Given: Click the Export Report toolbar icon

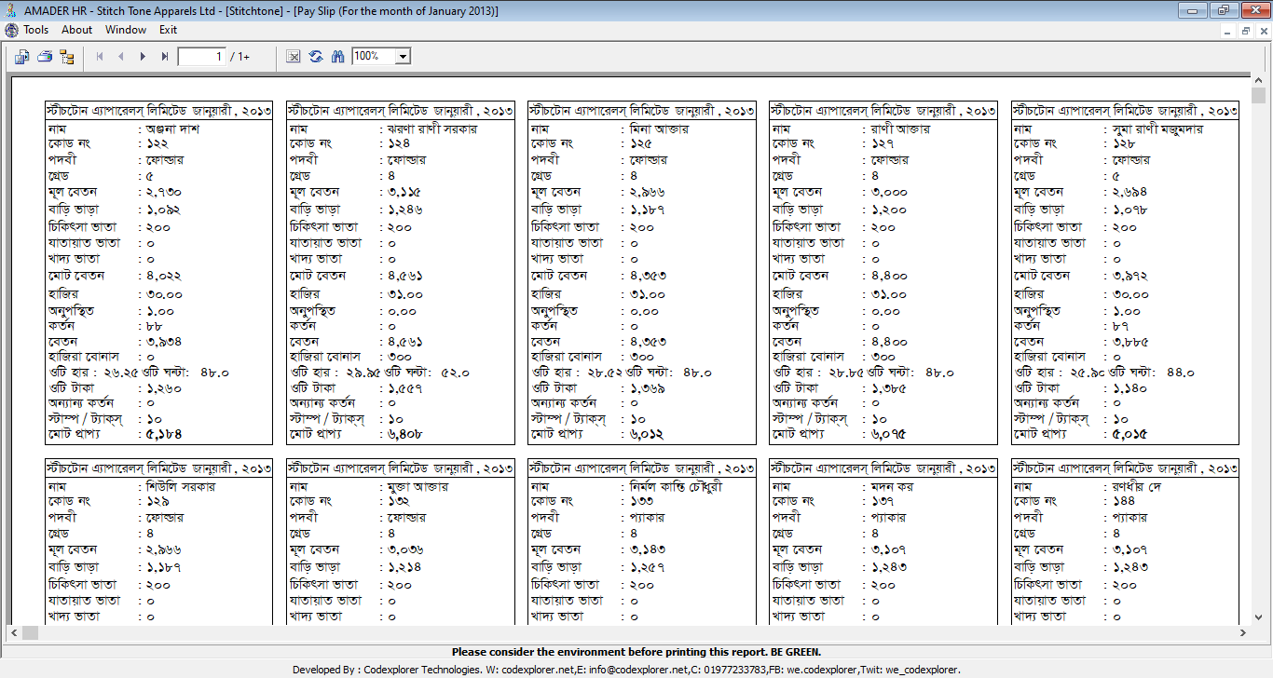Looking at the screenshot, I should click(21, 57).
